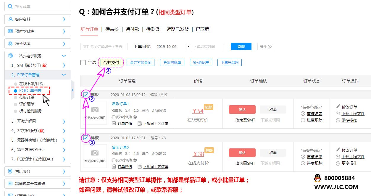This screenshot has width=371, height=196.
Task: Click the 积分商城 cart icon
Action: [10, 43]
